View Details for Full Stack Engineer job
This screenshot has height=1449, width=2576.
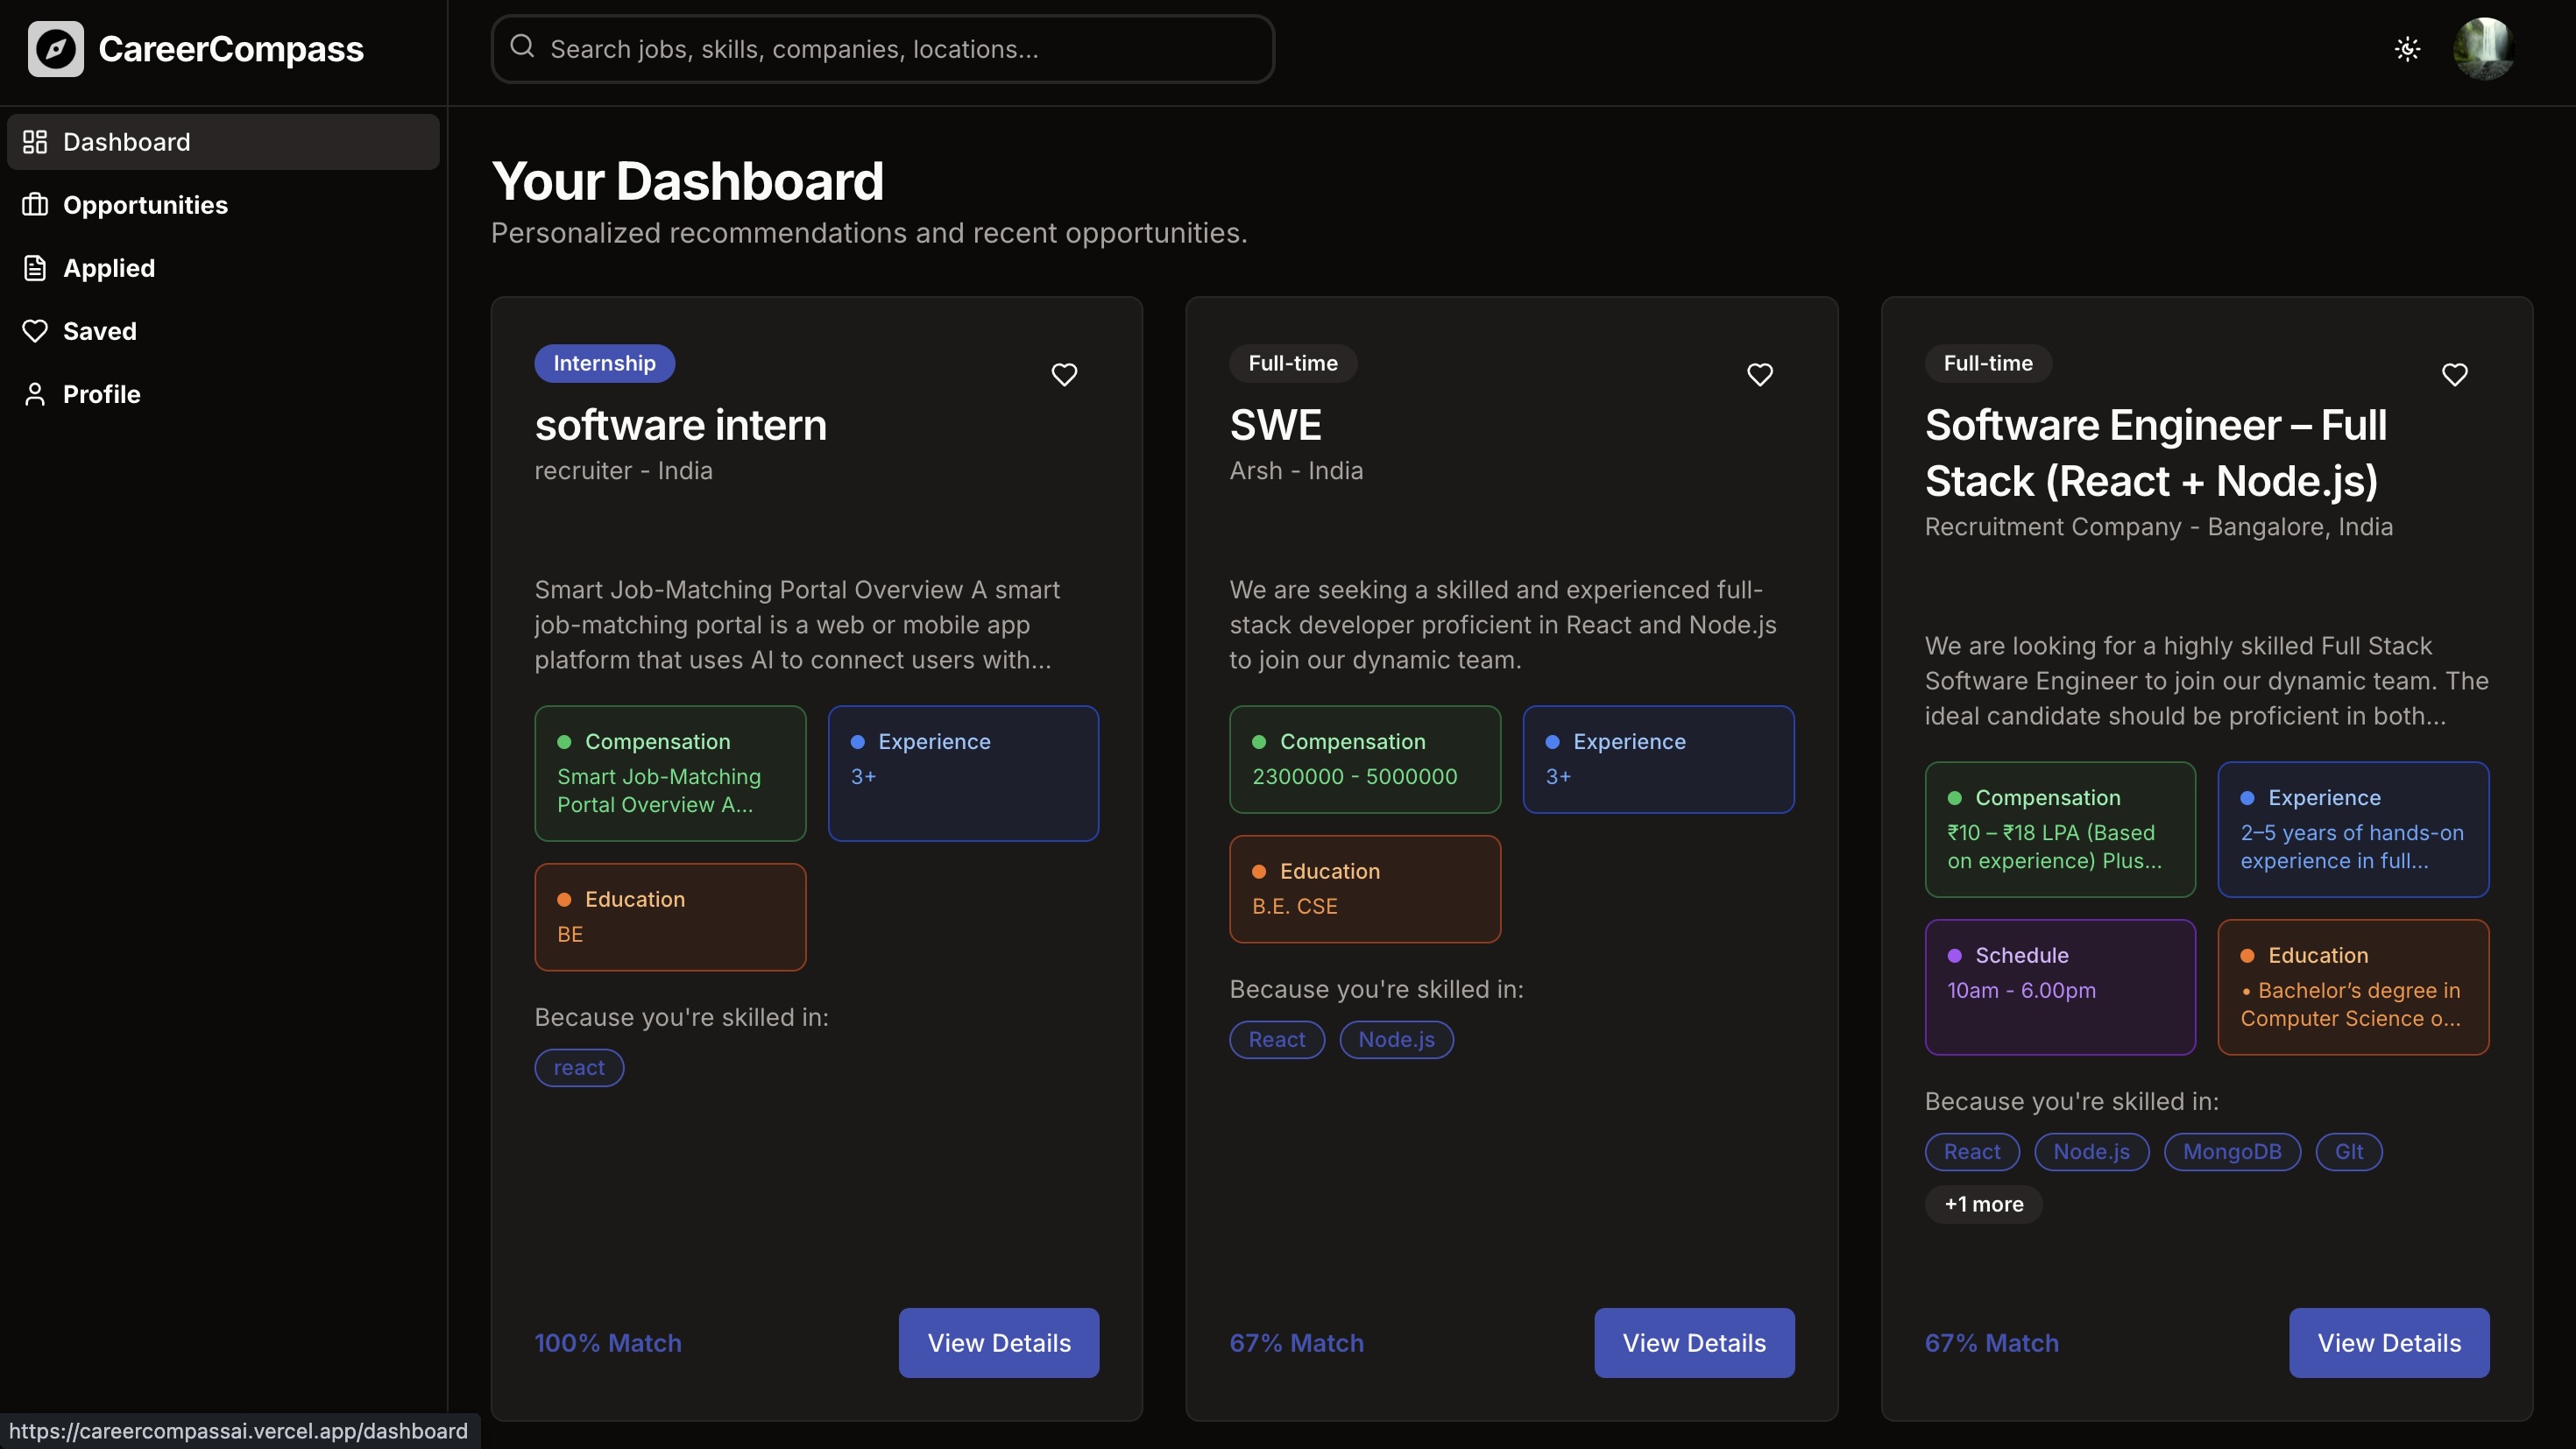coord(2388,1342)
